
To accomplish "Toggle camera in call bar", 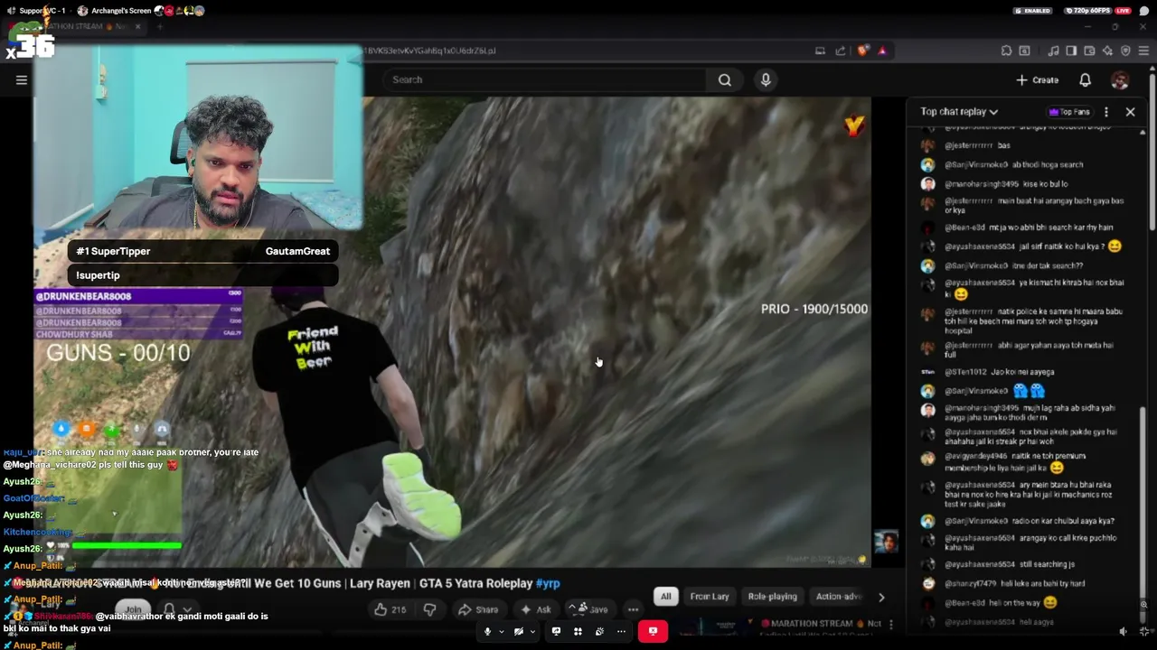I will pyautogui.click(x=518, y=631).
